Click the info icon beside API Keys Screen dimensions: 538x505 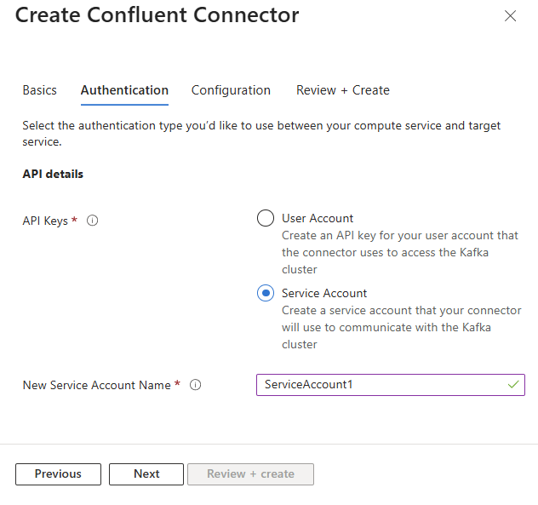tap(93, 221)
